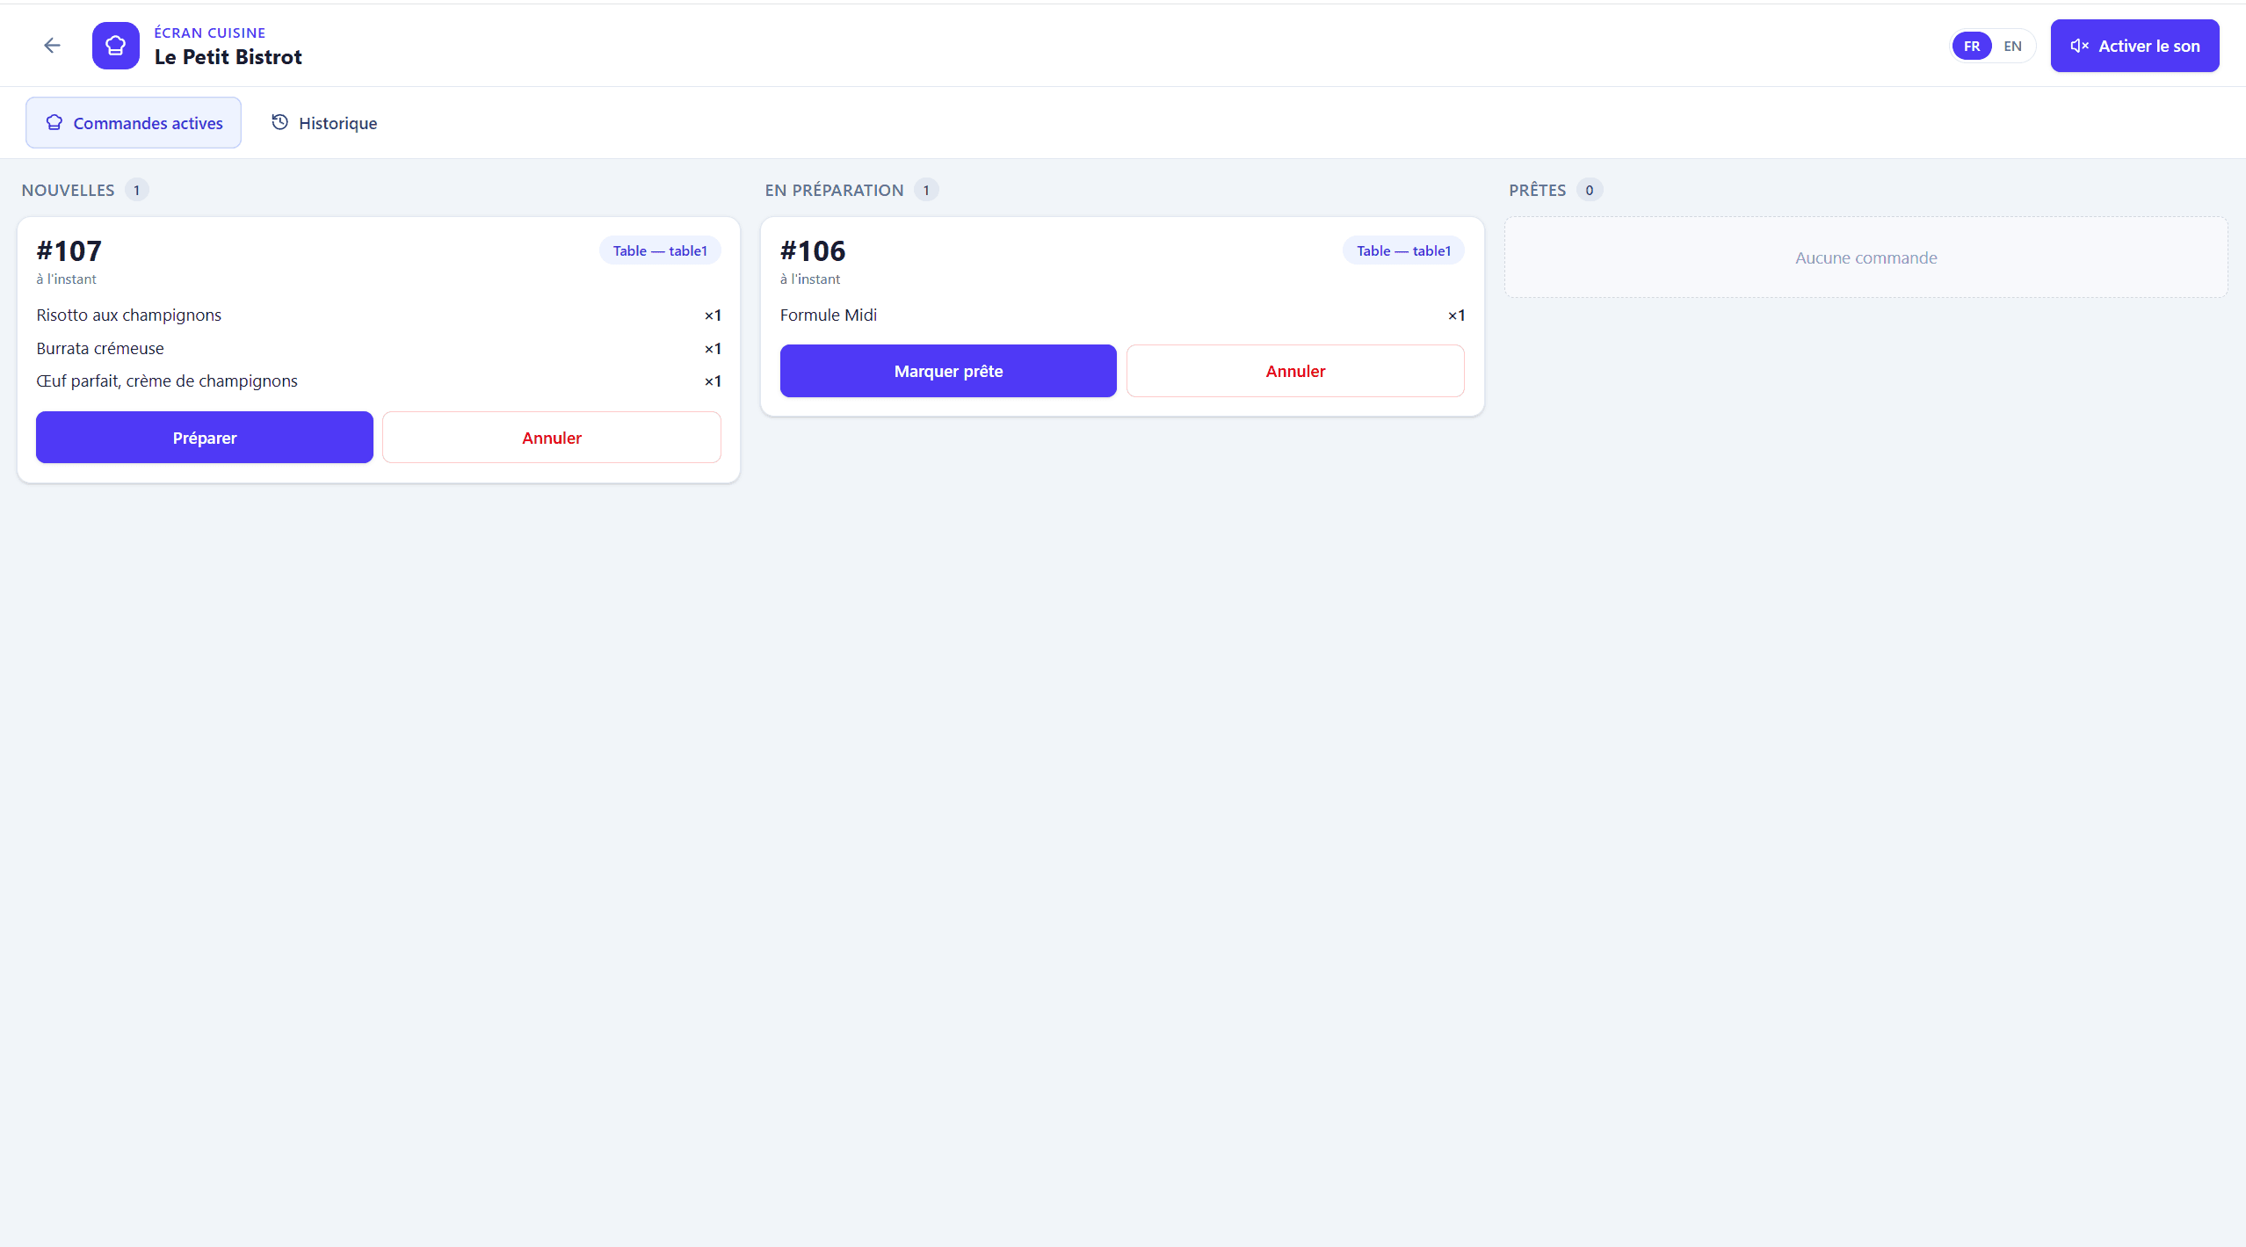Click the ×1 quantity next to Formule Midi
This screenshot has height=1247, width=2246.
1456,315
